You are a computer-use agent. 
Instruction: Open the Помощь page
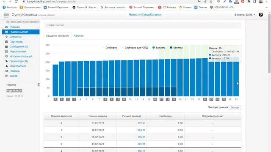point(14,71)
